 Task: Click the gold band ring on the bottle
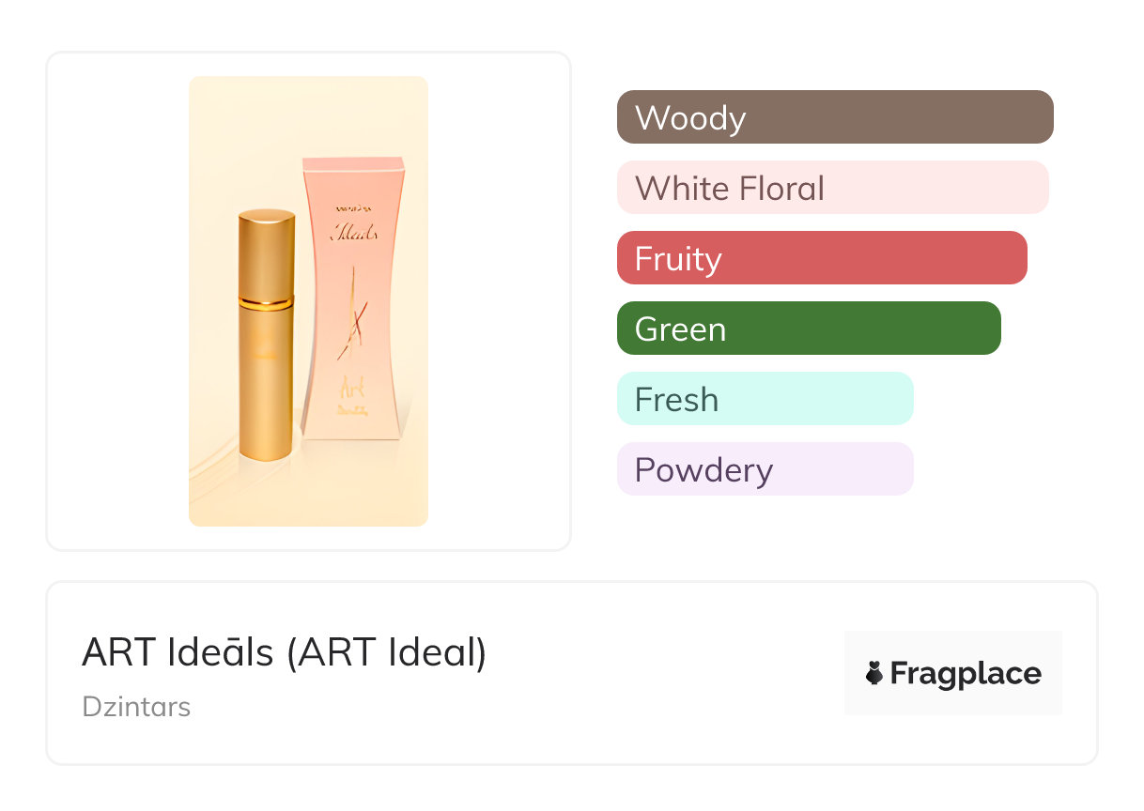point(266,302)
